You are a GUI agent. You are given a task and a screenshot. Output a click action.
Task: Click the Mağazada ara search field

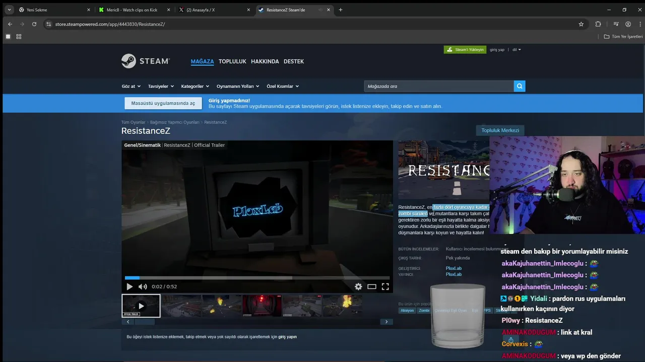click(x=439, y=86)
